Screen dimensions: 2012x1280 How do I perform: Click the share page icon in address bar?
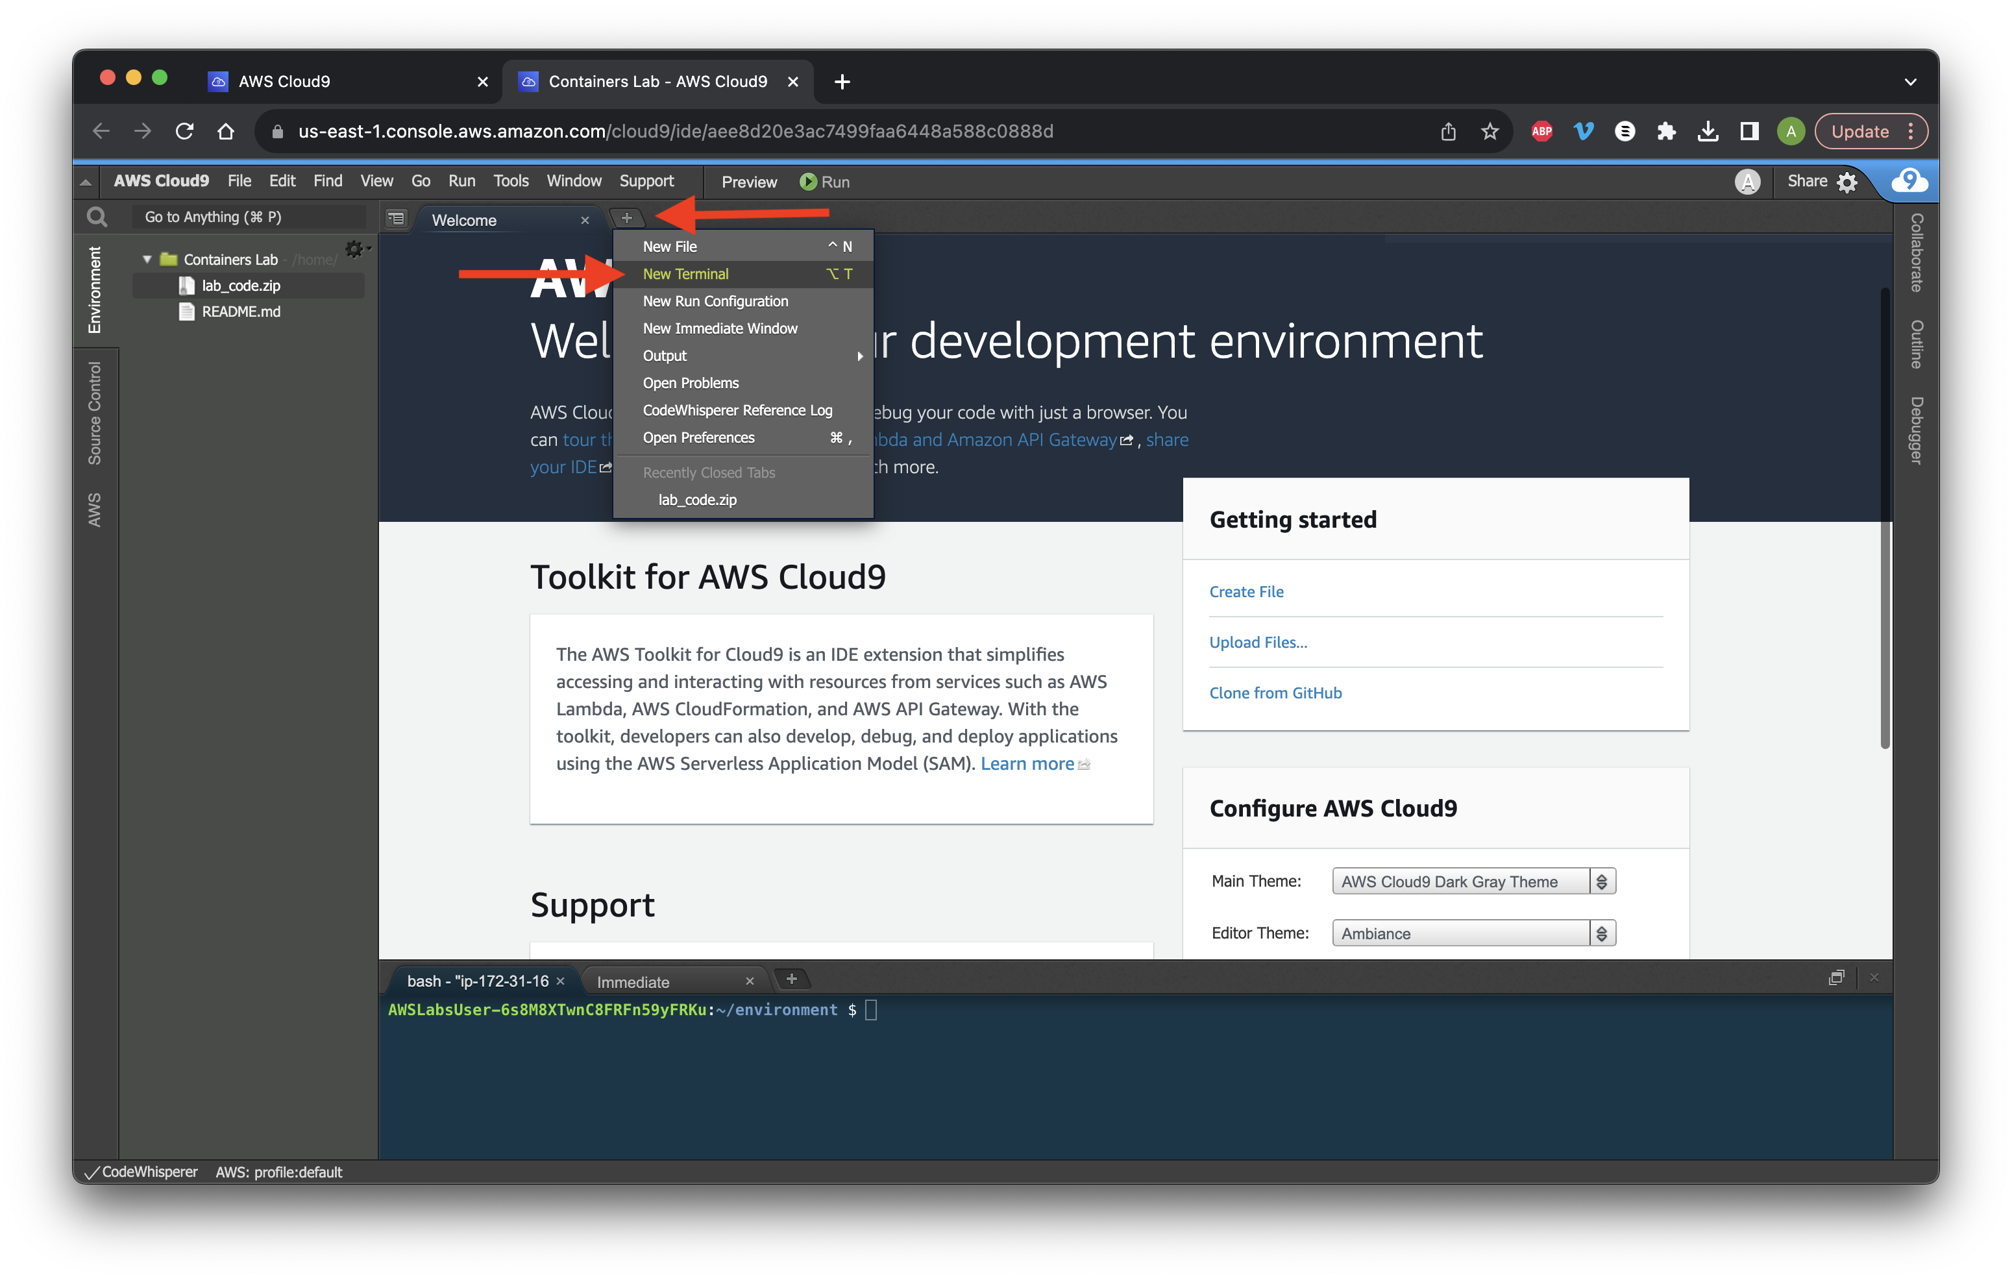point(1448,131)
